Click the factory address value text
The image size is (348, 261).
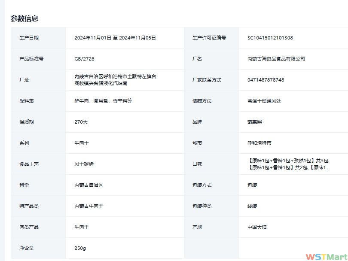[115, 80]
